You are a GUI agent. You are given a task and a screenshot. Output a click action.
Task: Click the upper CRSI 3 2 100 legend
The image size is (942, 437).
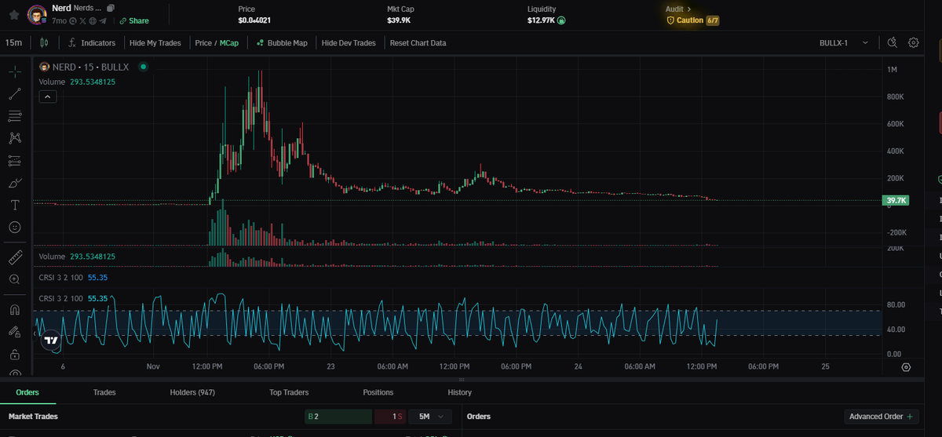[73, 277]
